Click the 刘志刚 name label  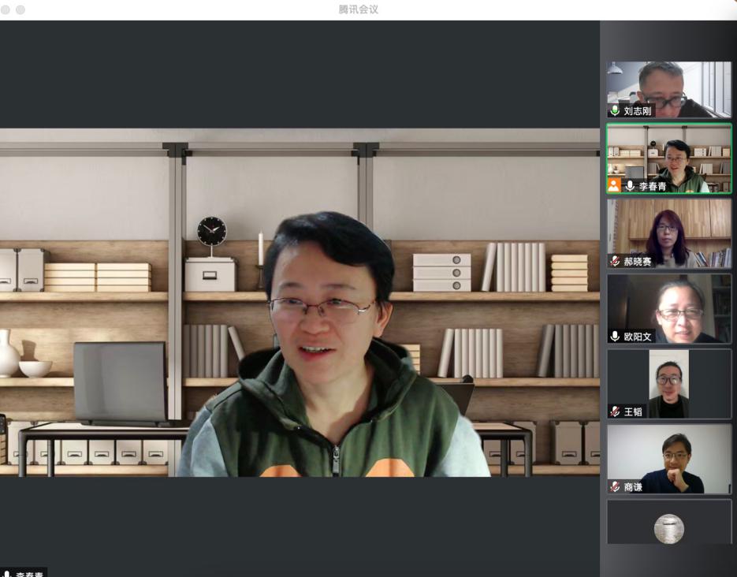pos(638,111)
